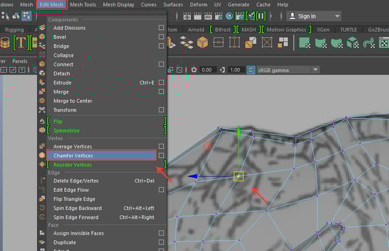Click the 3D type tool shelf icon

[21, 43]
